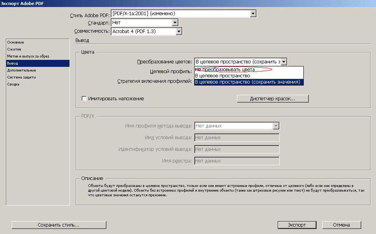Expand the Стандарт dropdown showing Нет

tap(144, 23)
